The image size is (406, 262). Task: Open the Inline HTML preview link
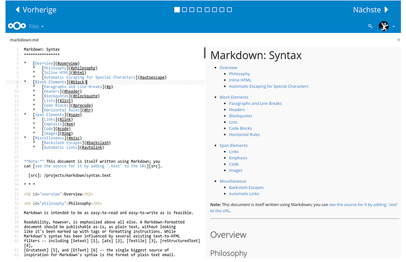240,80
